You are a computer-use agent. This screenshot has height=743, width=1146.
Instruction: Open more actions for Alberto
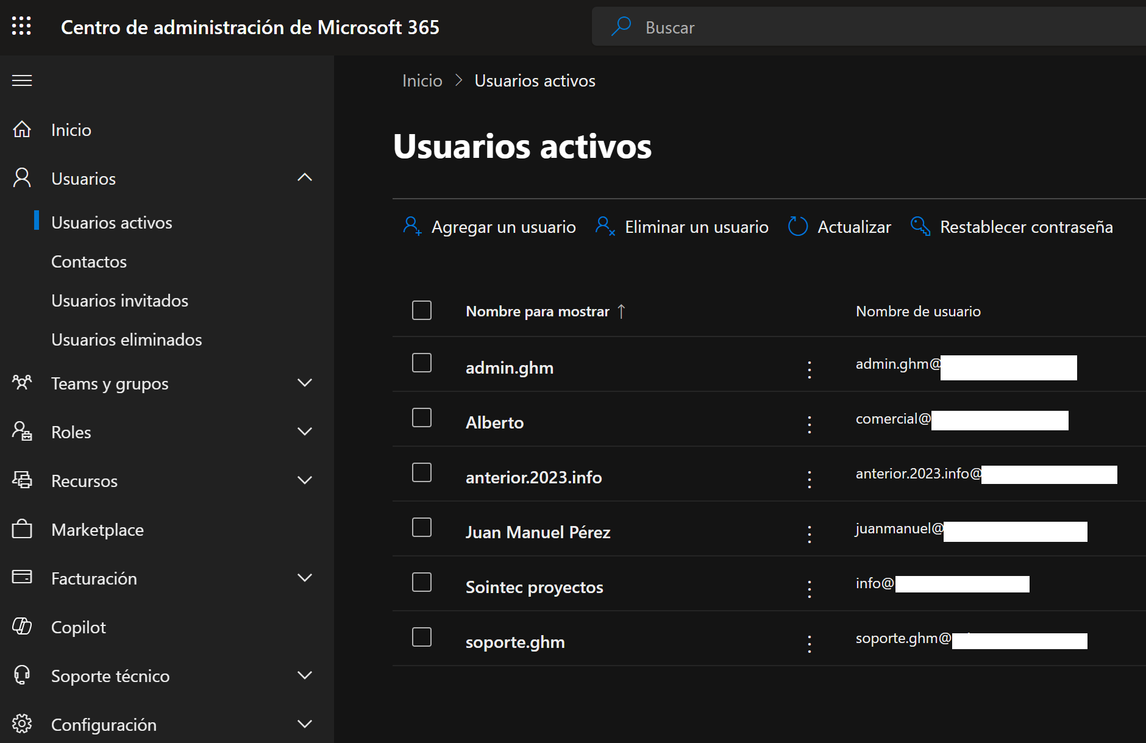[809, 424]
